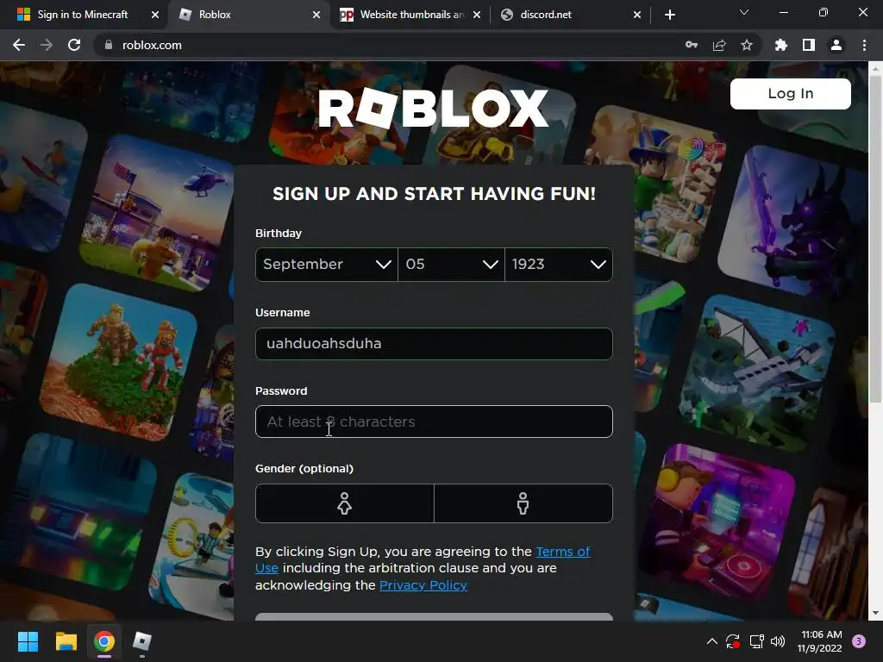Open the Windows Start menu
Viewport: 883px width, 662px height.
tap(28, 641)
